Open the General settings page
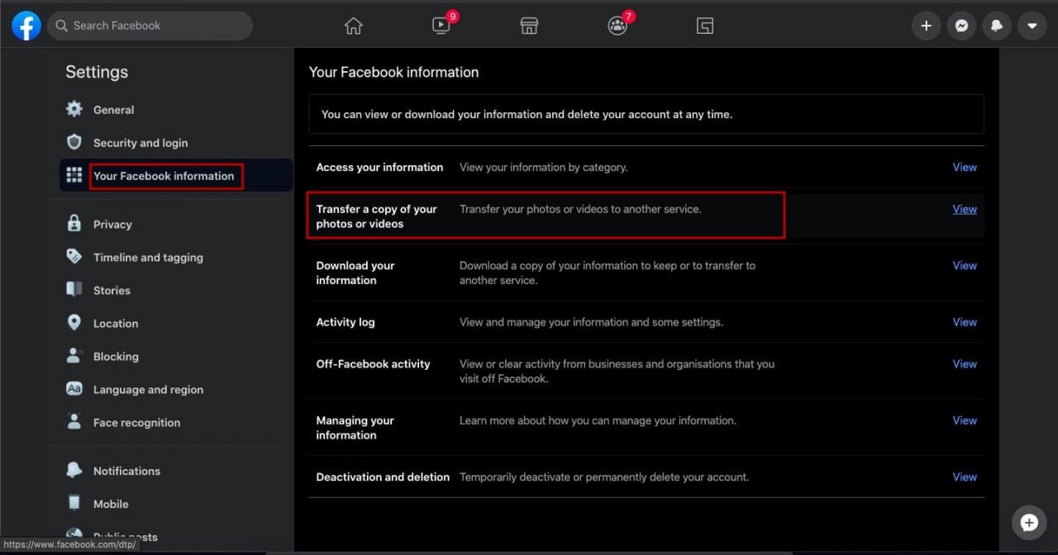 coord(113,110)
